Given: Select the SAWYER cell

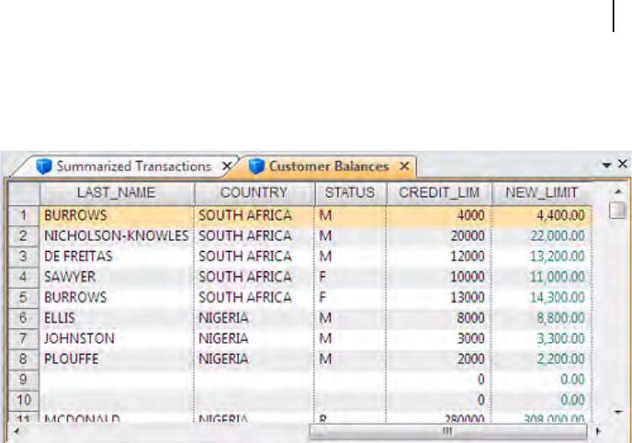Looking at the screenshot, I should 117,277.
